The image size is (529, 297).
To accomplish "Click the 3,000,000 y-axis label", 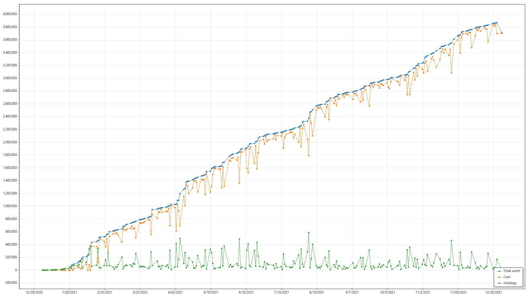I will (10, 78).
